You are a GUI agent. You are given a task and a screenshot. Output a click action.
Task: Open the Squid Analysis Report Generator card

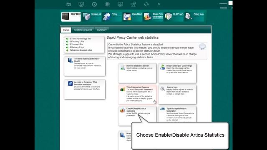coord(177,114)
